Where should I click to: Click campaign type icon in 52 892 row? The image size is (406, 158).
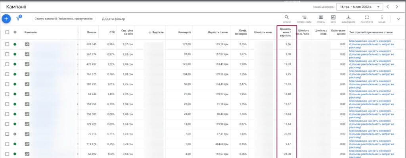27,154
